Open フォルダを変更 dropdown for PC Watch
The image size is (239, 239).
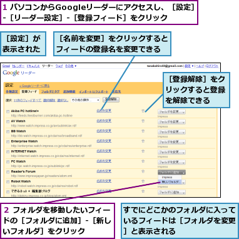[x=171, y=162]
